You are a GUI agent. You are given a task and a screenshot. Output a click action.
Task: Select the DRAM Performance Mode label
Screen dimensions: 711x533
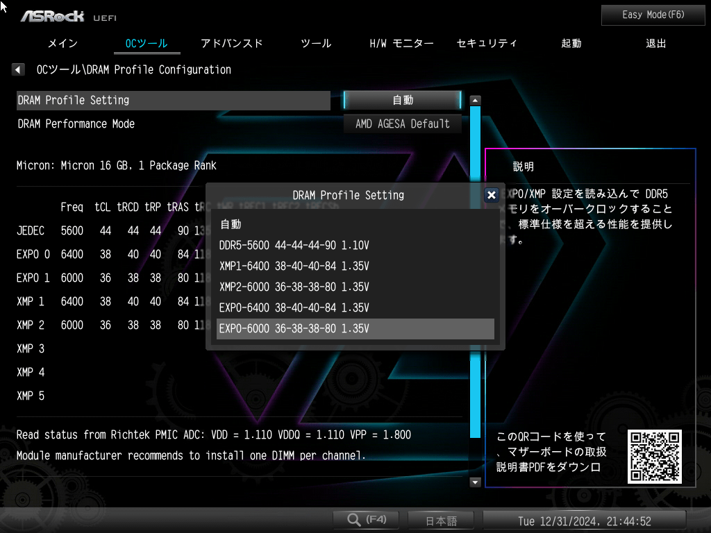click(x=76, y=124)
